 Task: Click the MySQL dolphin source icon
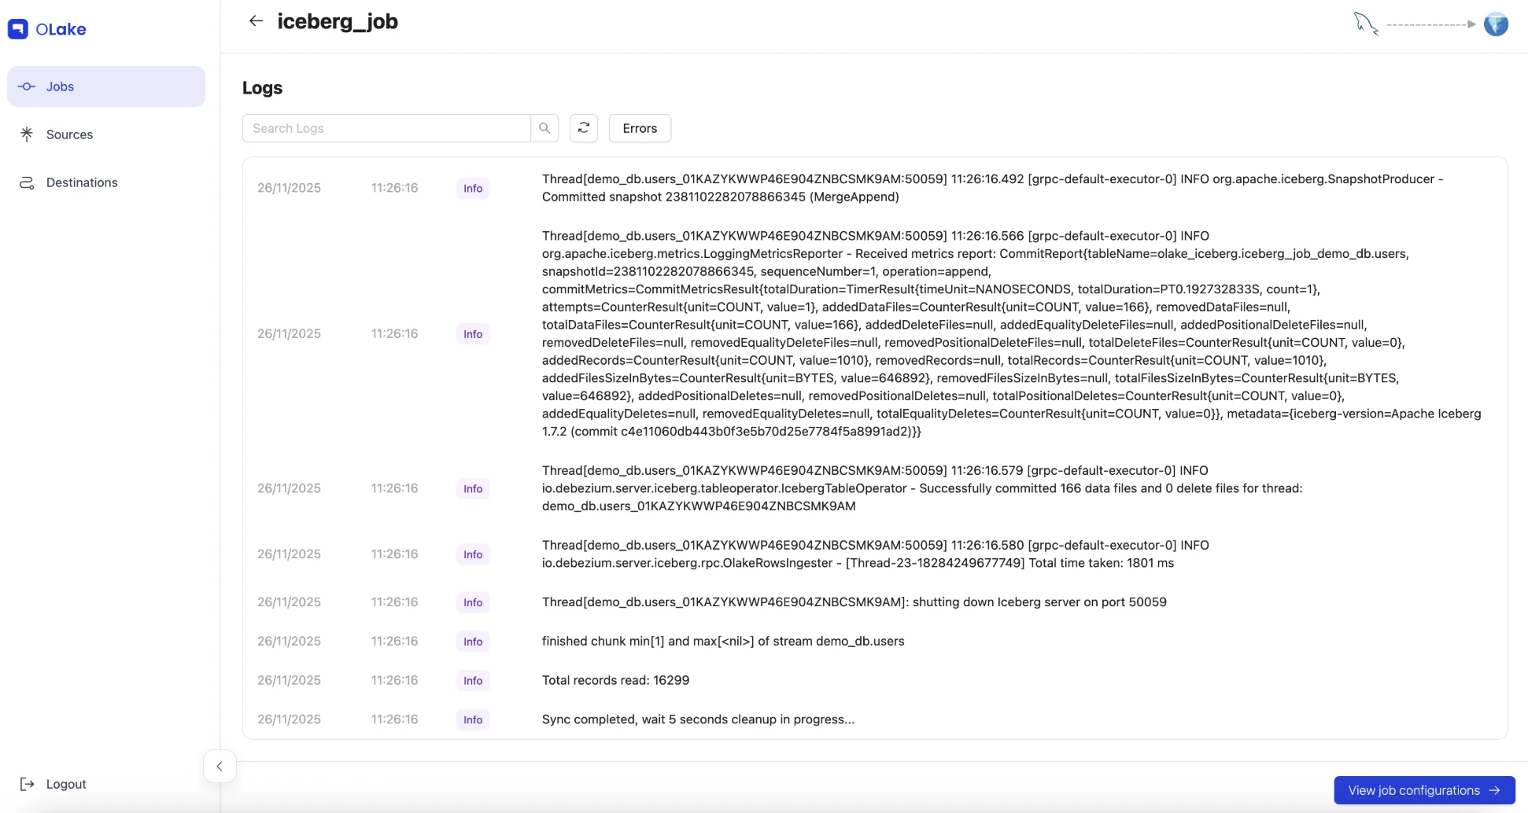click(x=1367, y=24)
